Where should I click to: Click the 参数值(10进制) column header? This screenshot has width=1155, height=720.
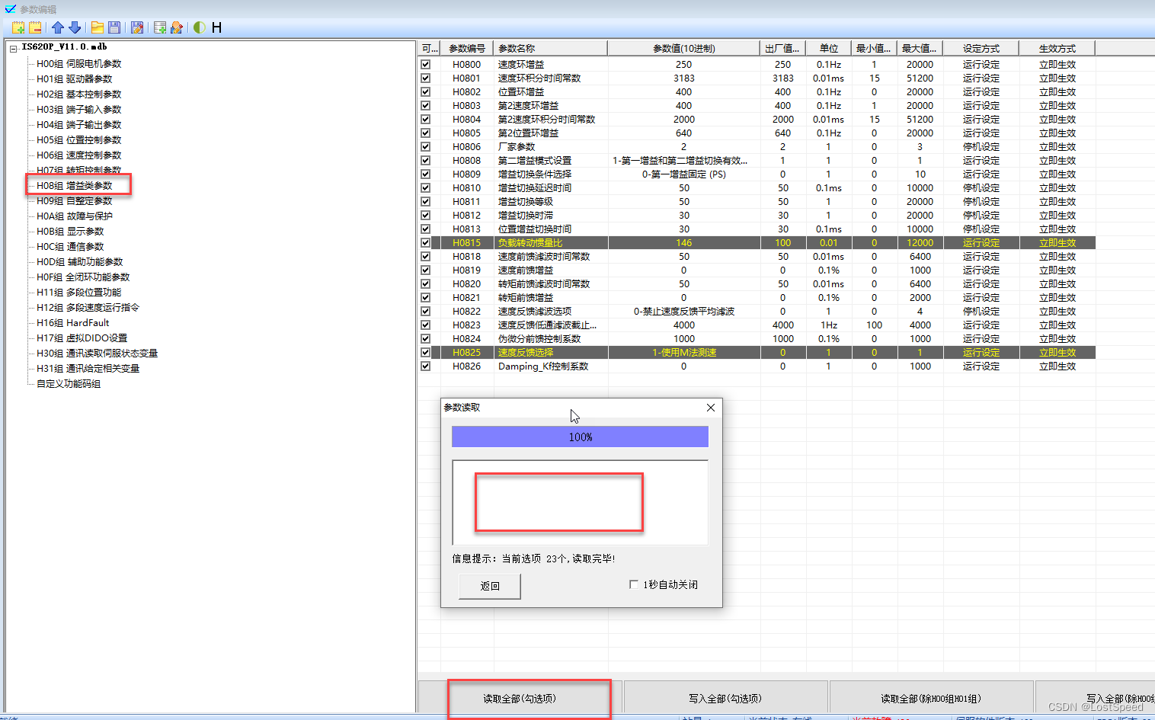(x=684, y=49)
